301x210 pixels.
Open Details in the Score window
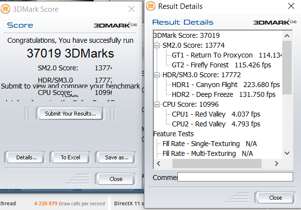tap(26, 157)
